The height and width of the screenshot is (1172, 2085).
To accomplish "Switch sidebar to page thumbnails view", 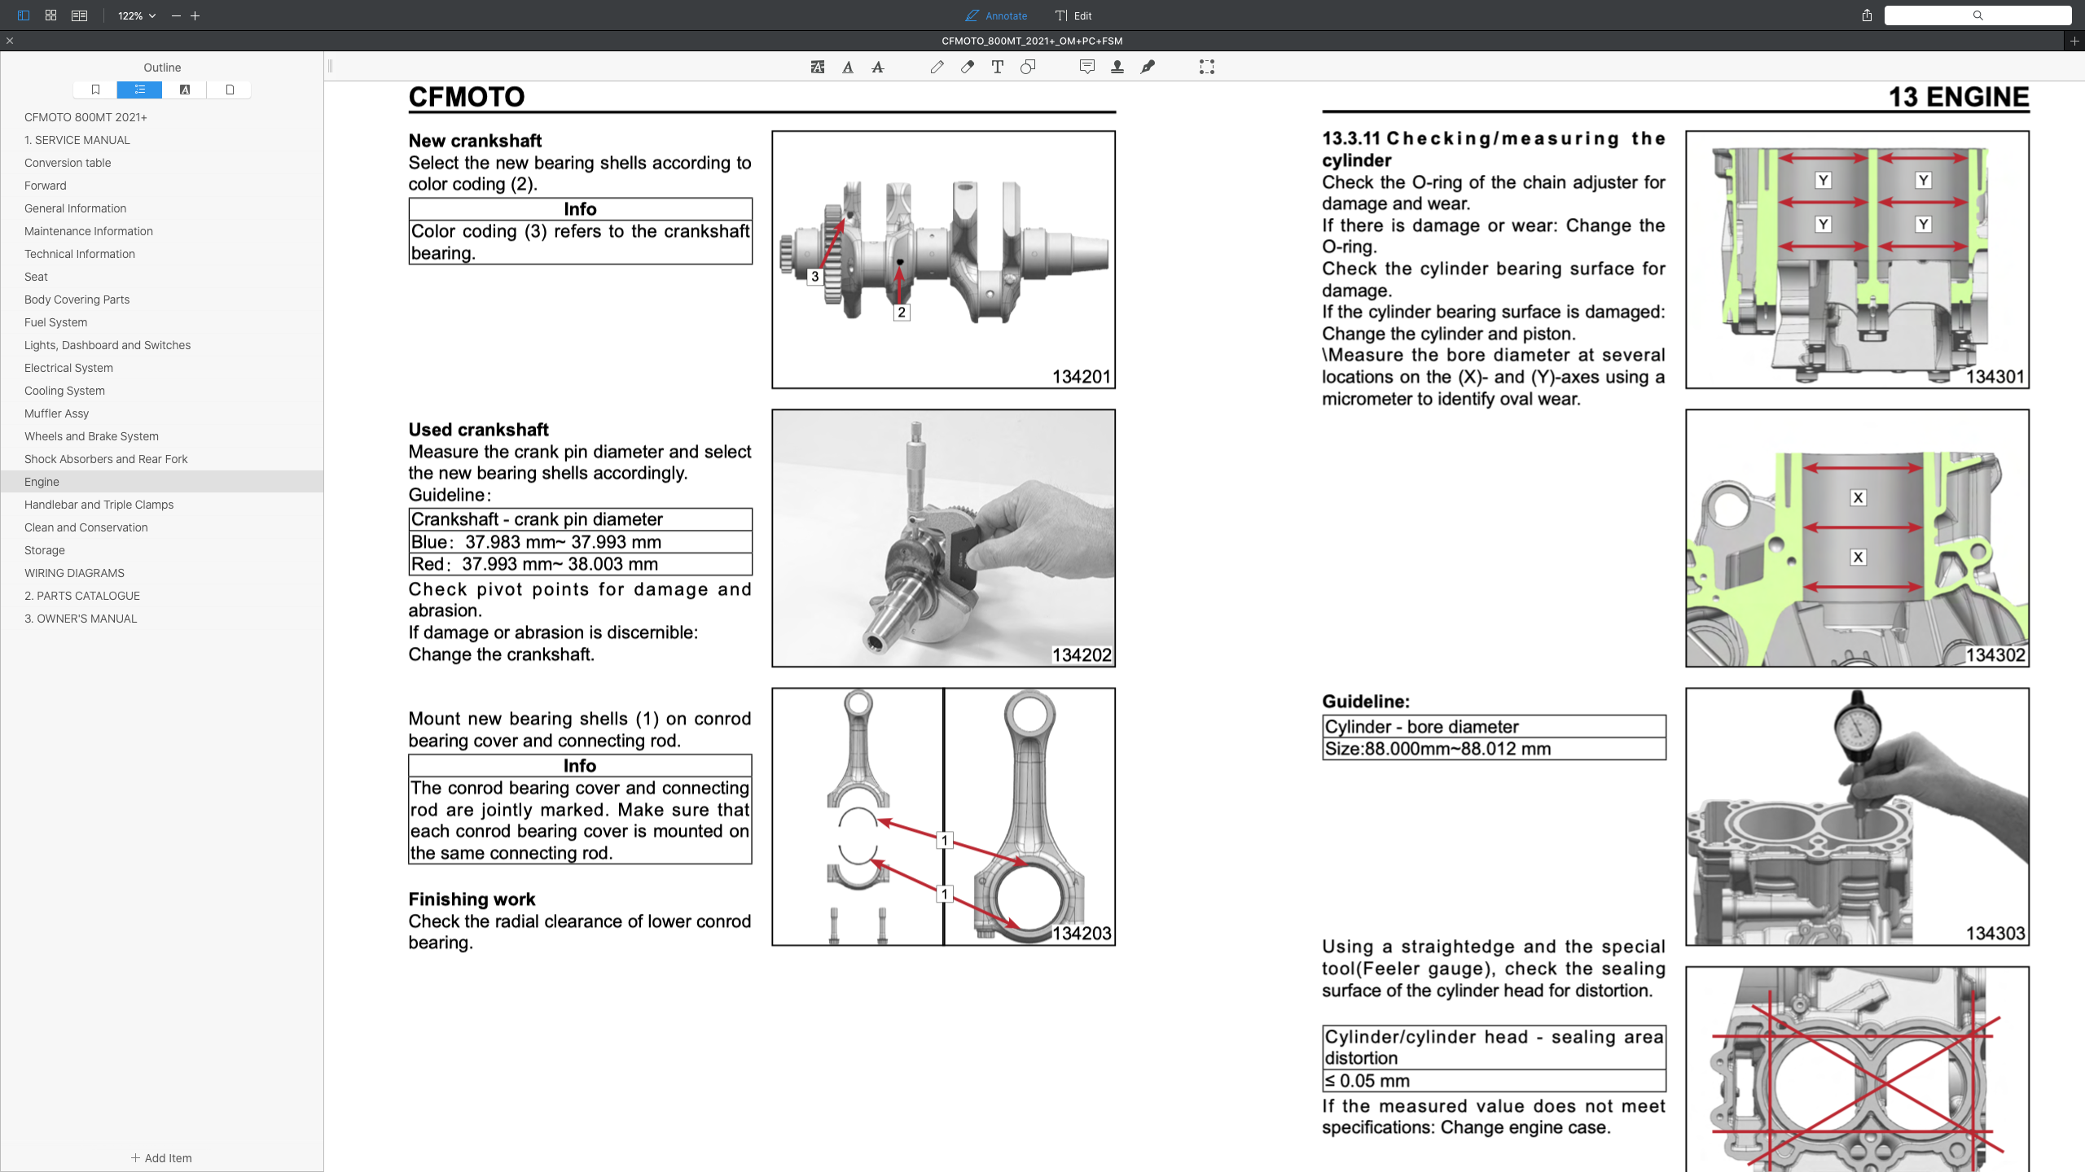I will 230,90.
